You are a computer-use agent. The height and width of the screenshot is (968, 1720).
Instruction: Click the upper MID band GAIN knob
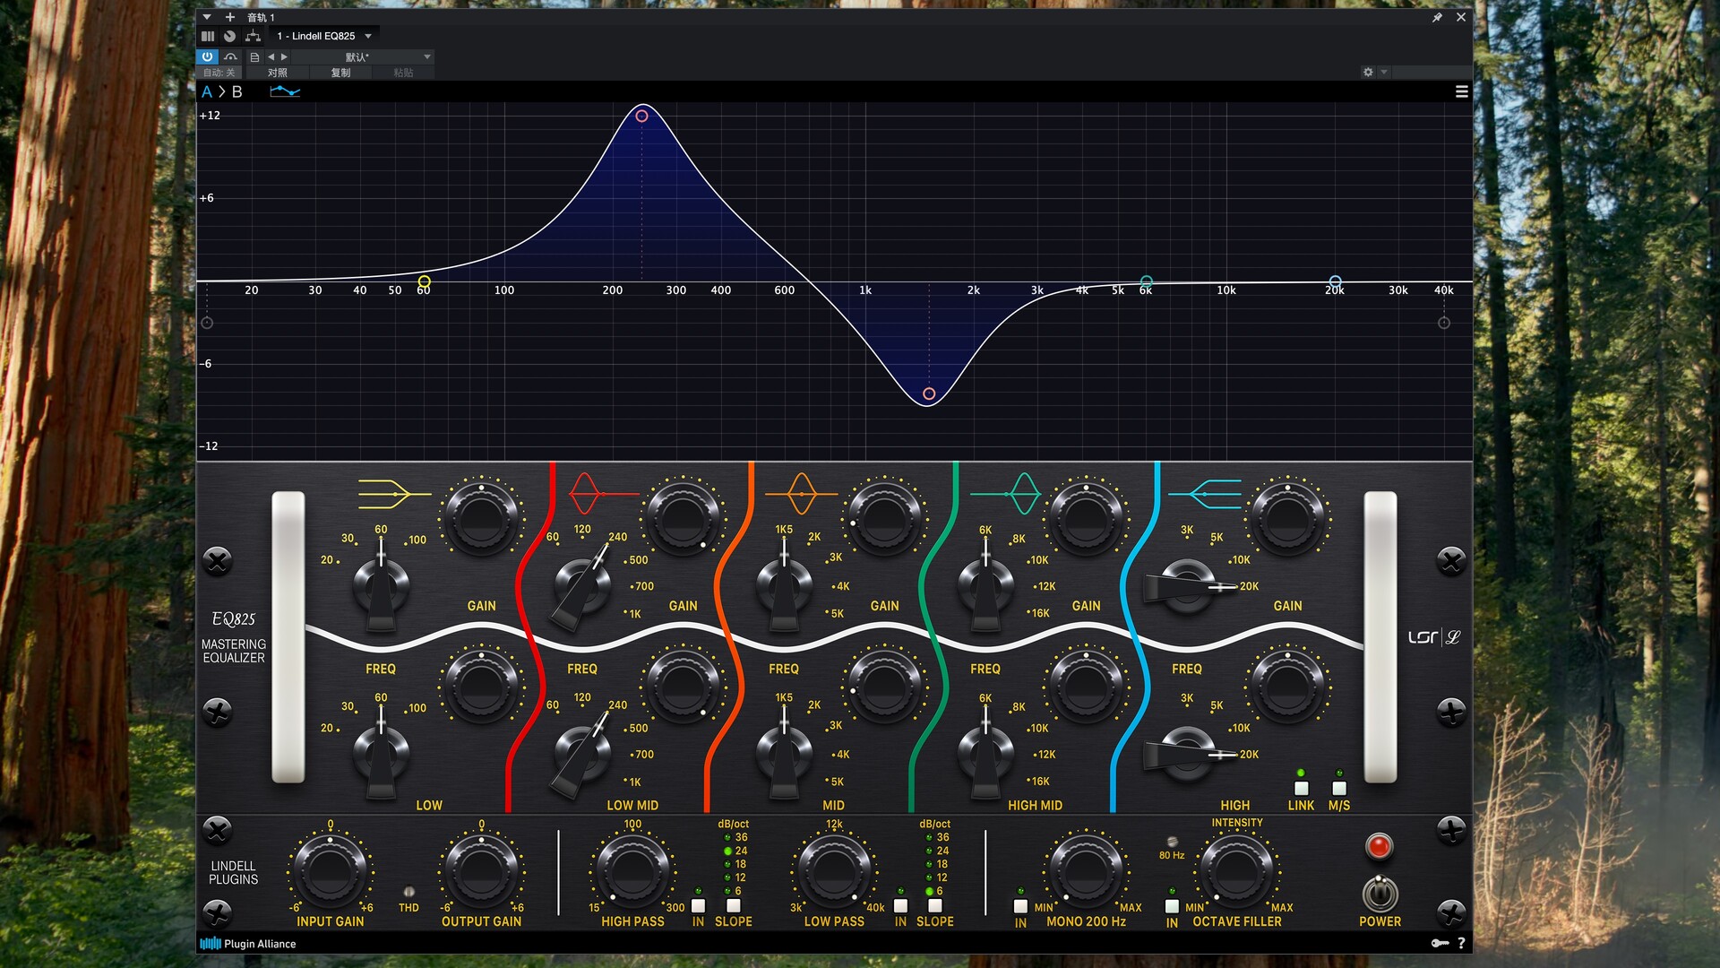click(x=884, y=518)
